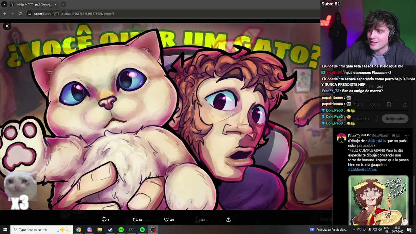The width and height of the screenshot is (416, 234).
Task: Switch input language ENG ES
Action: (387, 230)
